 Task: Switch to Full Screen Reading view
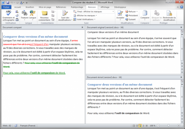tap(137, 126)
